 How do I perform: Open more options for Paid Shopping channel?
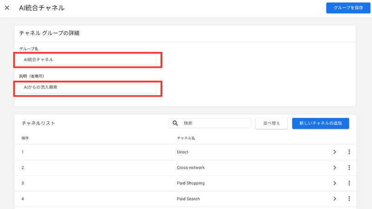(349, 183)
